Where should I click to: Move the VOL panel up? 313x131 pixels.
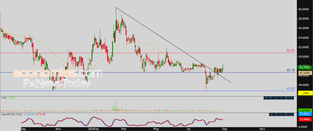click(x=276, y=98)
